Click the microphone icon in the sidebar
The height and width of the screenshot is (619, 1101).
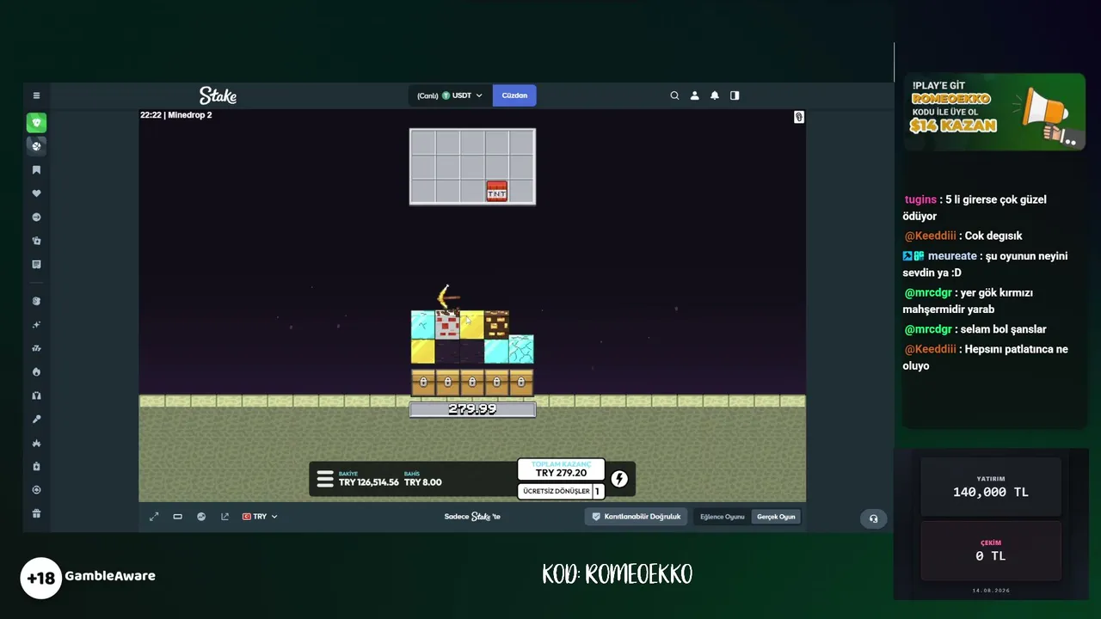(36, 420)
